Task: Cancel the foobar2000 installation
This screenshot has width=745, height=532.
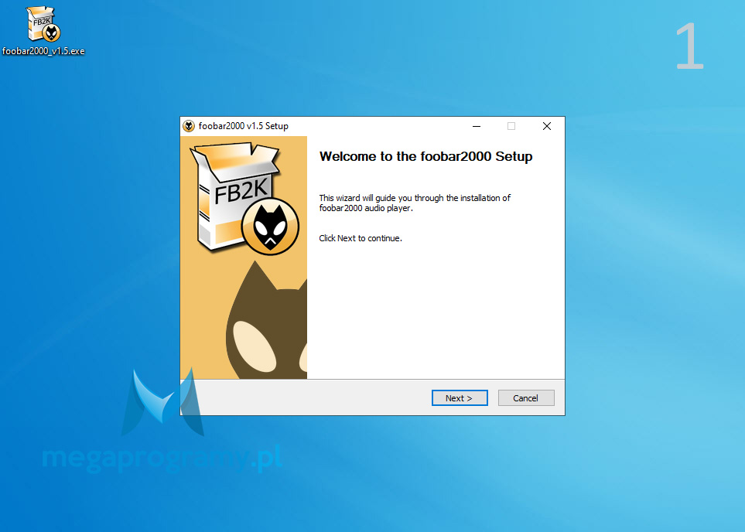Action: click(x=526, y=398)
